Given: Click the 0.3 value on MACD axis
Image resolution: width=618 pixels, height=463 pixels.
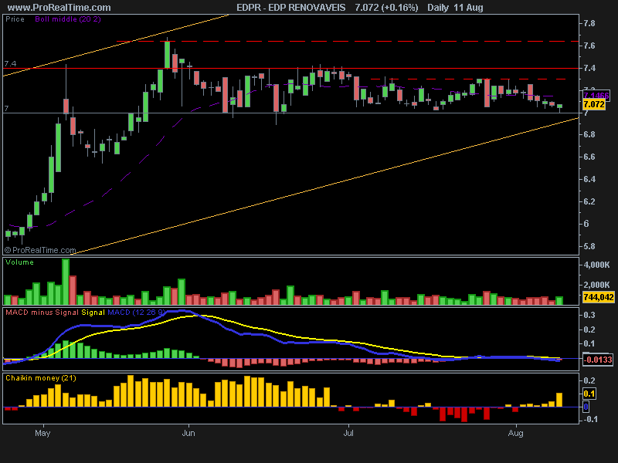Looking at the screenshot, I should (x=589, y=316).
